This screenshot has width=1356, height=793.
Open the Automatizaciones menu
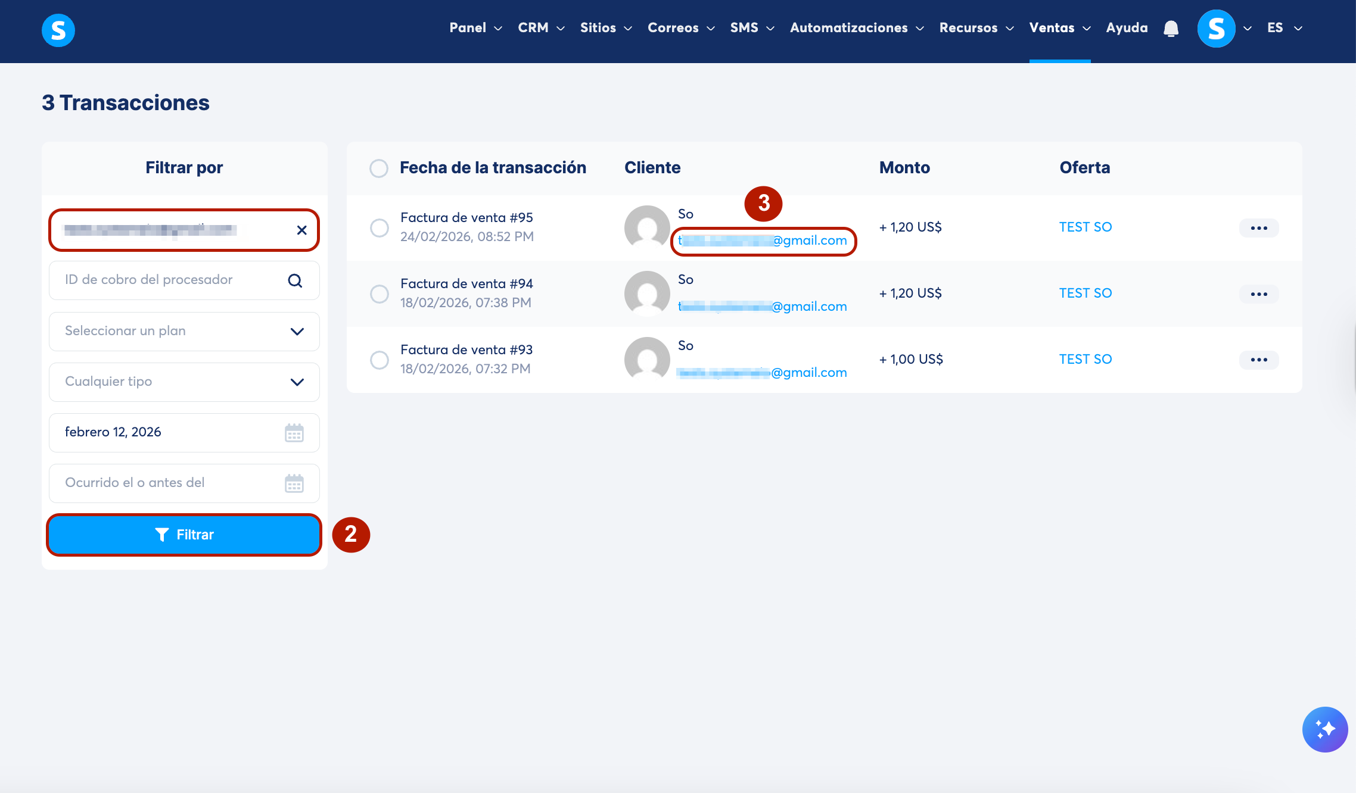click(856, 28)
